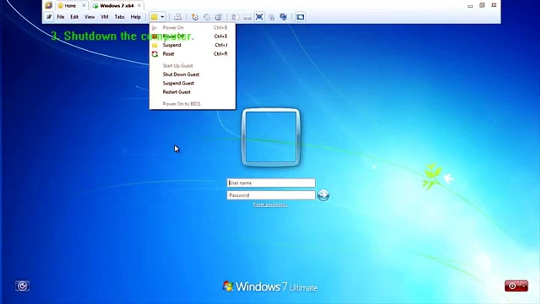540x304 pixels.
Task: Minimize the VMware window
Action: (x=470, y=6)
